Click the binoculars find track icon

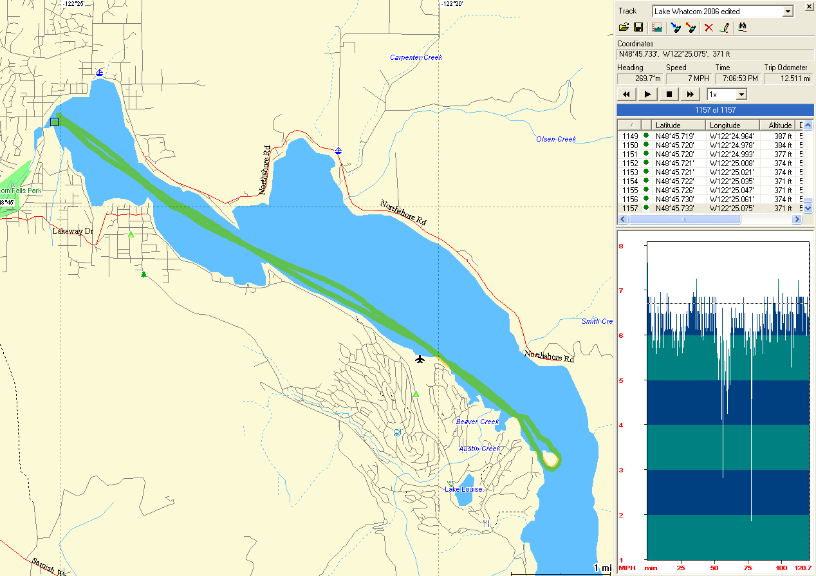tap(742, 28)
